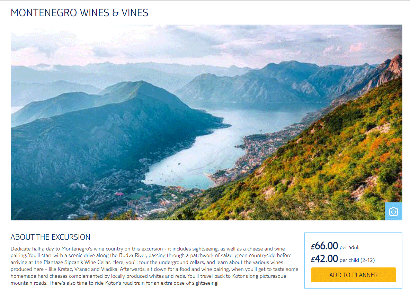410x292 pixels.
Task: Click the Kotor bay hero photo
Action: click(x=206, y=122)
